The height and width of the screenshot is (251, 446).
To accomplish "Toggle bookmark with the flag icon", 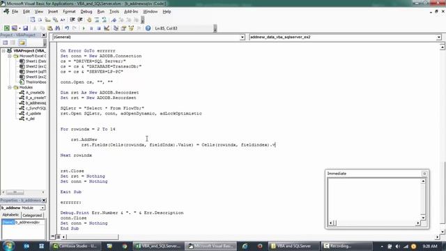I will (x=114, y=20).
